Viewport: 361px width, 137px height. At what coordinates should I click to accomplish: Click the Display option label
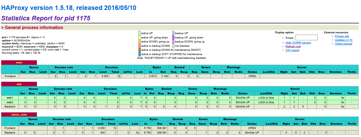(285, 33)
